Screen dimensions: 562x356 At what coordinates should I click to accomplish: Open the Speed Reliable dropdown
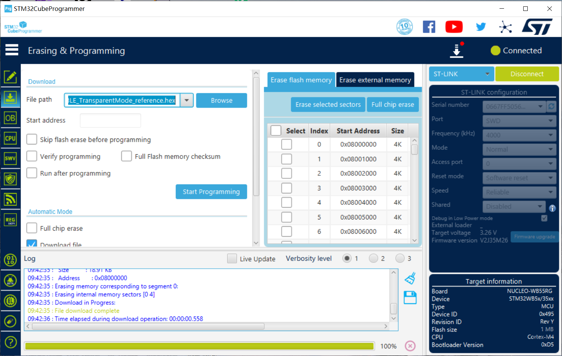[519, 192]
